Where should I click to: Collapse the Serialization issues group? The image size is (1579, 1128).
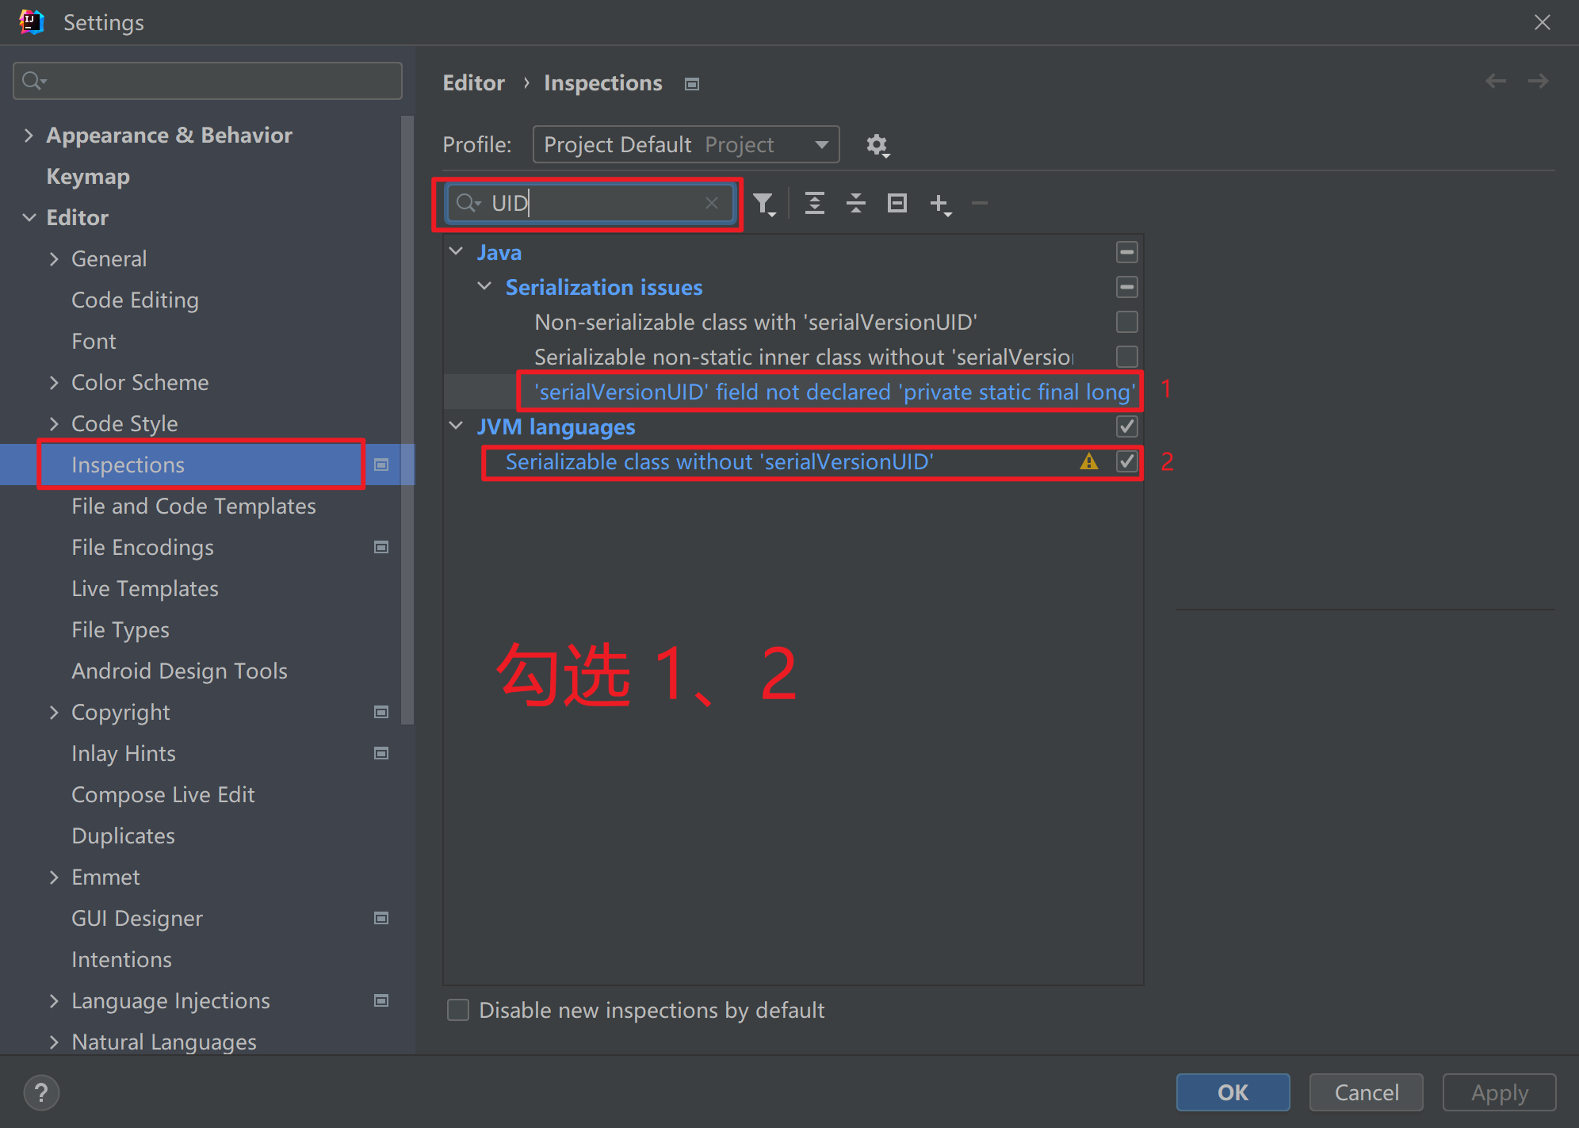coord(484,287)
